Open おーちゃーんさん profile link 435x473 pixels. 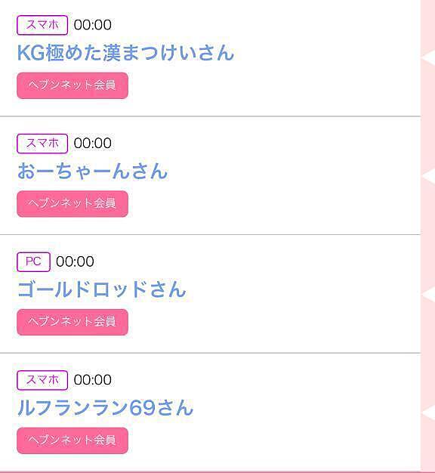click(x=92, y=171)
